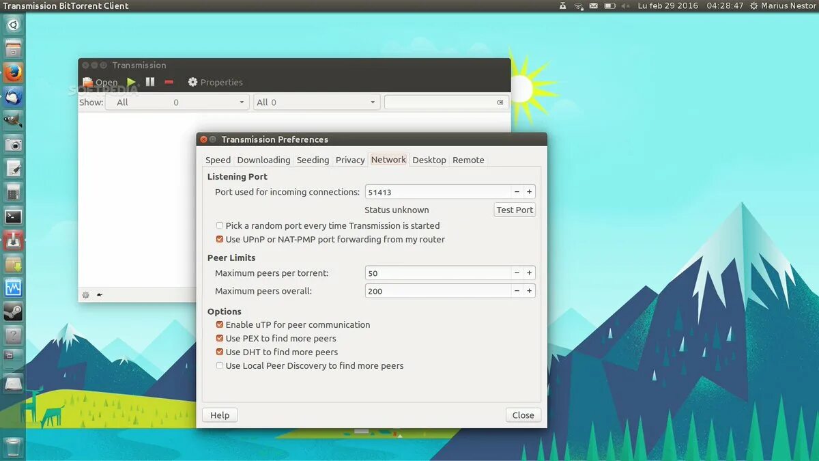Uncheck Use DHT to find more peers

click(220, 352)
